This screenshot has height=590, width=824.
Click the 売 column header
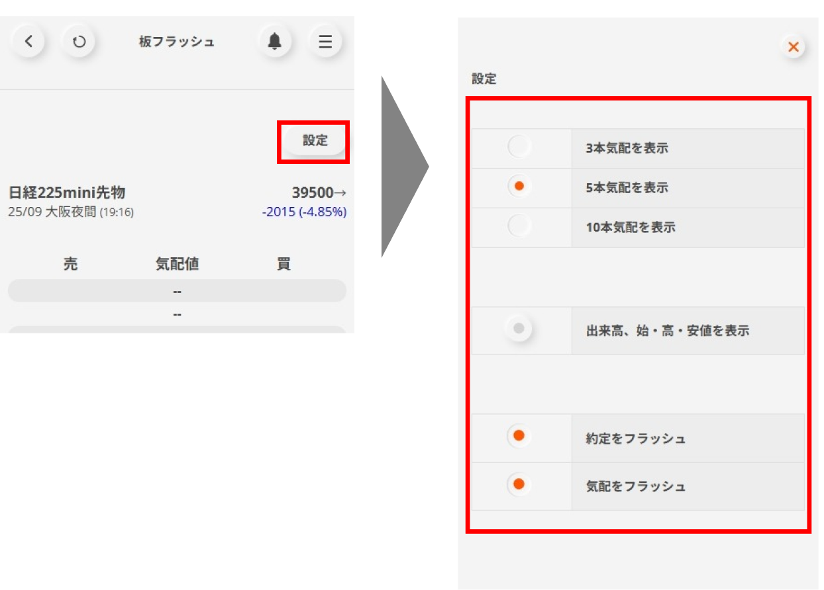(70, 264)
